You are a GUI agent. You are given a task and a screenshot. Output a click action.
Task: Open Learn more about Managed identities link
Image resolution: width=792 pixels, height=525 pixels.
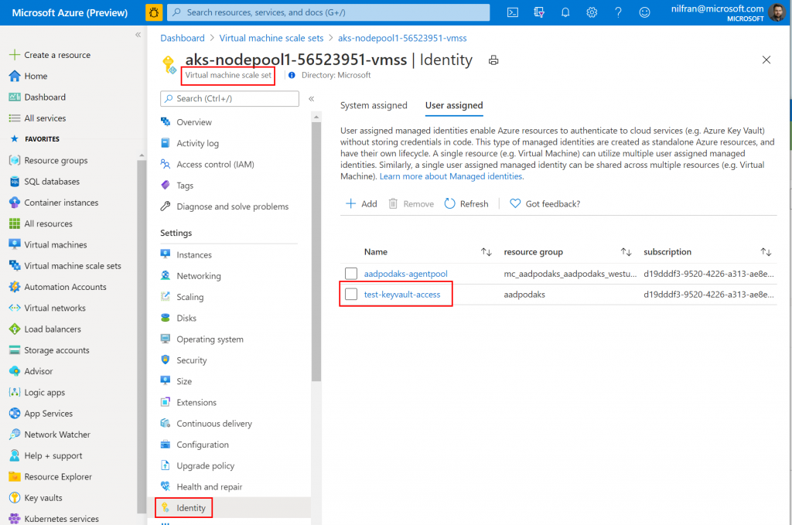[x=452, y=176]
